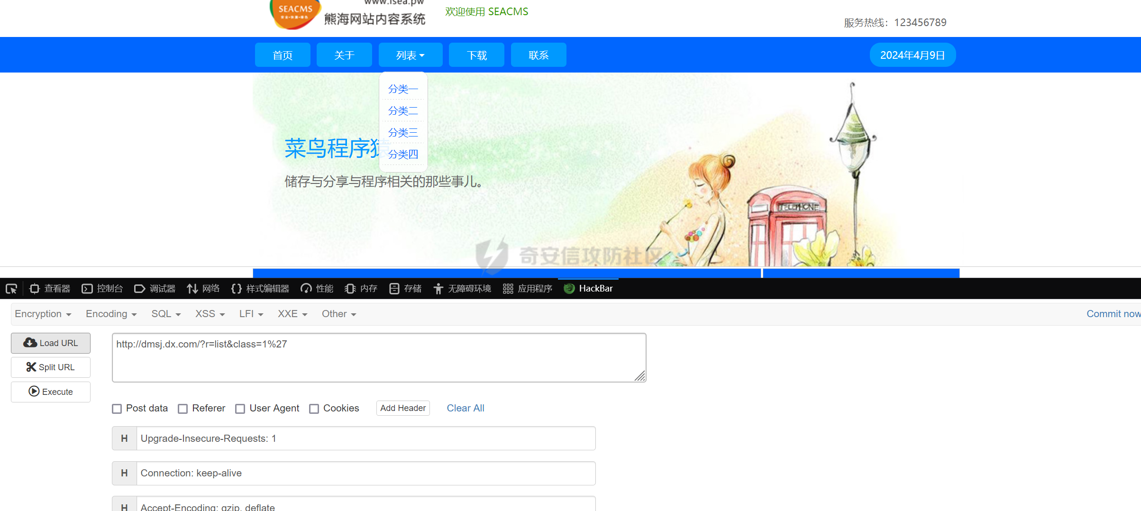Open the XXE dropdown menu
The width and height of the screenshot is (1141, 511).
[292, 314]
